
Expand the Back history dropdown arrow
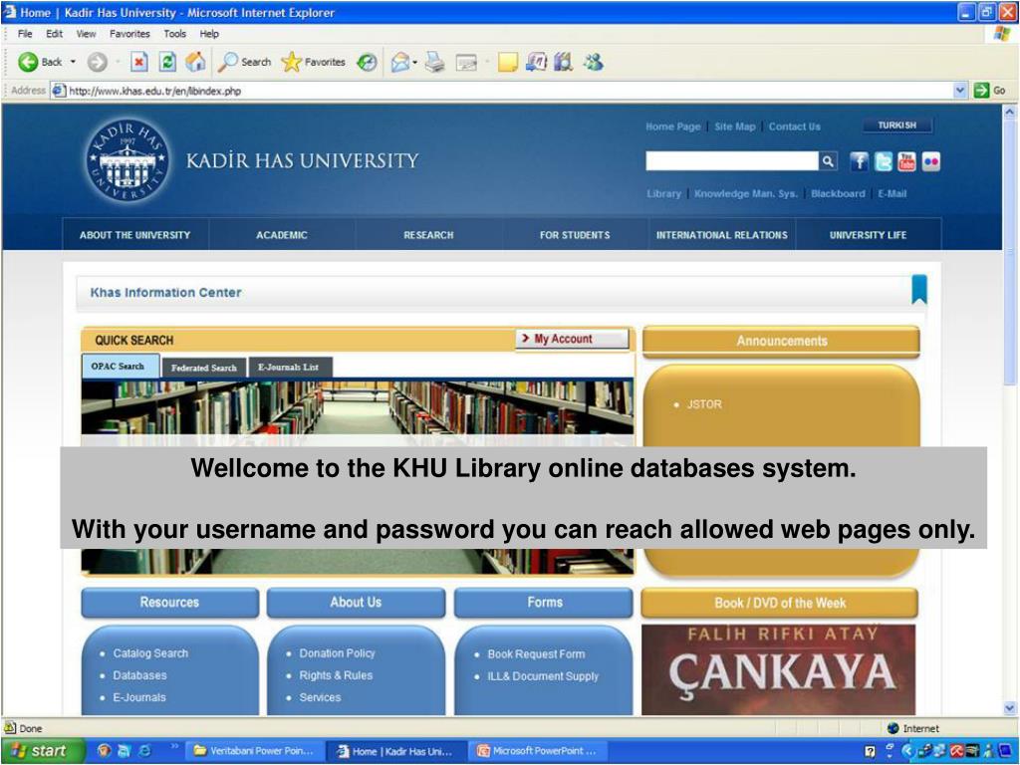(73, 62)
